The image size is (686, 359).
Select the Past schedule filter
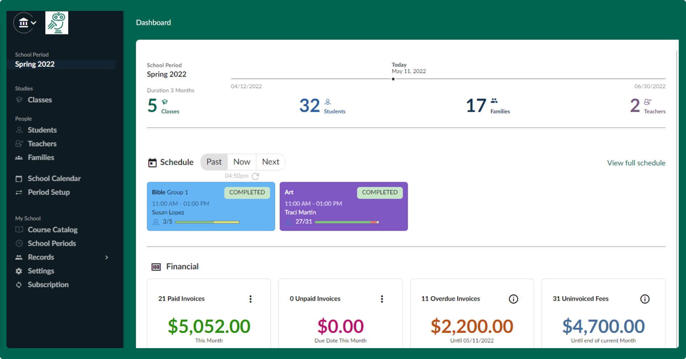click(214, 162)
